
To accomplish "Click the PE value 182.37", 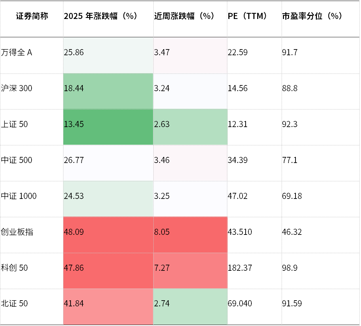I will point(240,268).
